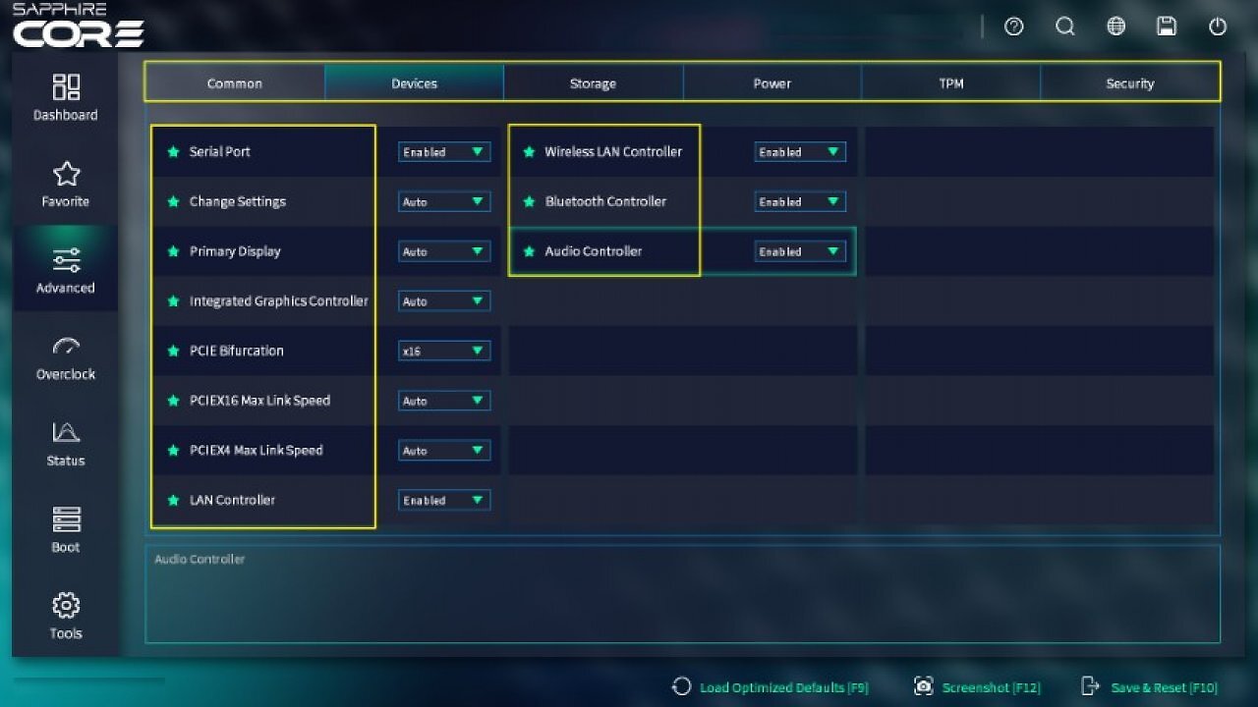Open the Overclock sidebar section
The height and width of the screenshot is (707, 1258).
(x=66, y=356)
